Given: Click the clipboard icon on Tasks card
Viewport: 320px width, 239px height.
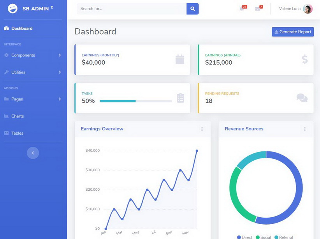Looking at the screenshot, I should click(x=180, y=98).
